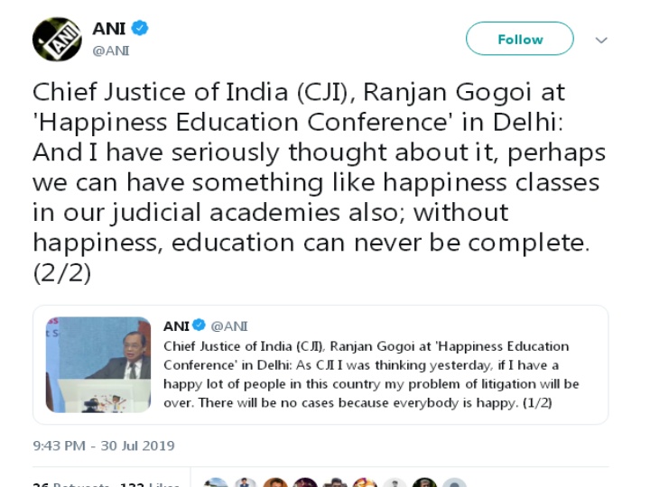Viewport: 650px width, 487px height.
Task: View the Likes count list
Action: click(x=149, y=484)
